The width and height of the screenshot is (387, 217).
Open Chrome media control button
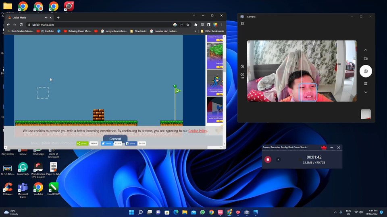click(x=202, y=25)
